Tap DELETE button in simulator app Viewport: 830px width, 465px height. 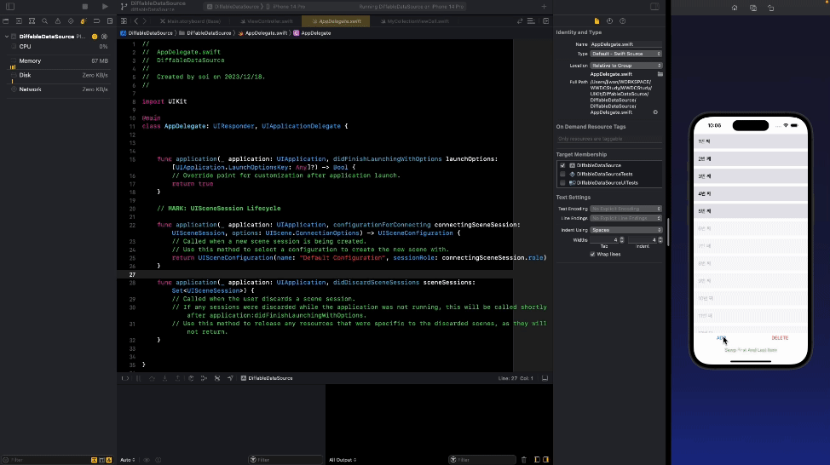tap(780, 338)
